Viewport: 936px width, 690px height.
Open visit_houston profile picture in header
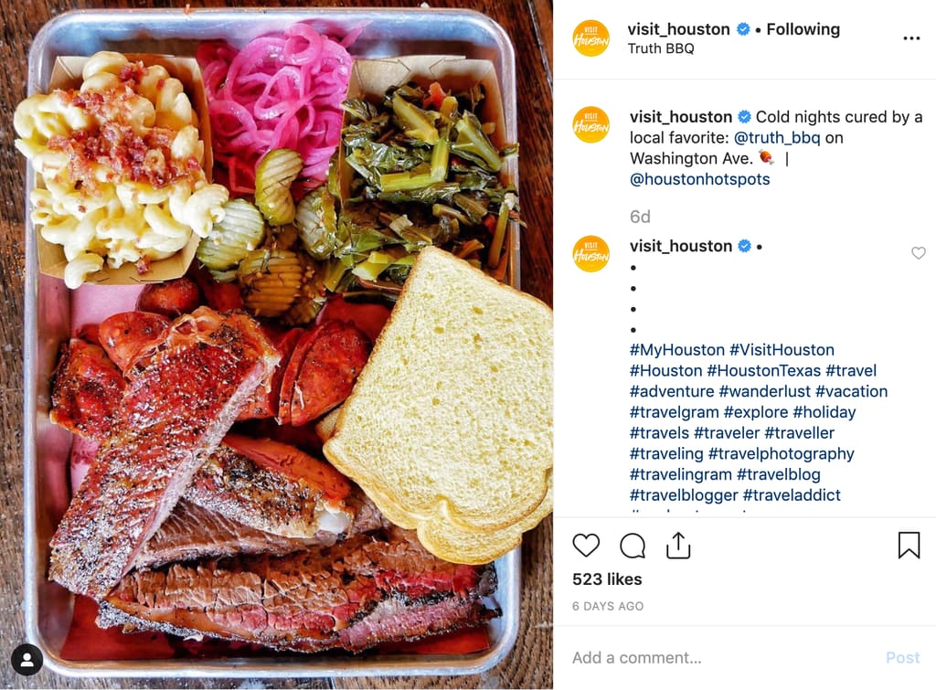(590, 38)
